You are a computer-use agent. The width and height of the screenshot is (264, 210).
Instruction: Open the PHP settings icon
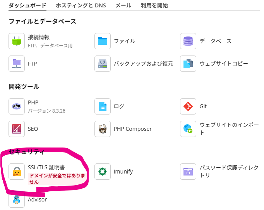click(x=17, y=106)
